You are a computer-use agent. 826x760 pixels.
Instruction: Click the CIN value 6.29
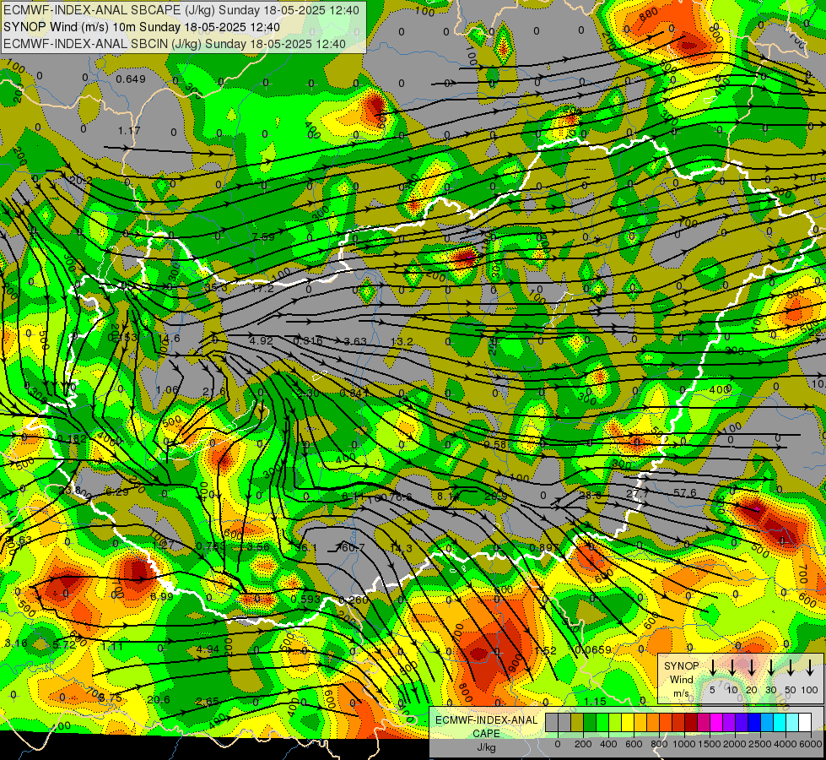pyautogui.click(x=117, y=491)
